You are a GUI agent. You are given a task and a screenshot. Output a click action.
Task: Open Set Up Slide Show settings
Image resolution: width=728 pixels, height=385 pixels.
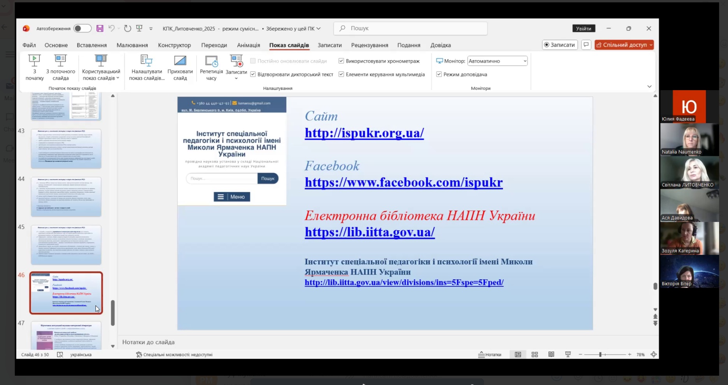pyautogui.click(x=146, y=61)
